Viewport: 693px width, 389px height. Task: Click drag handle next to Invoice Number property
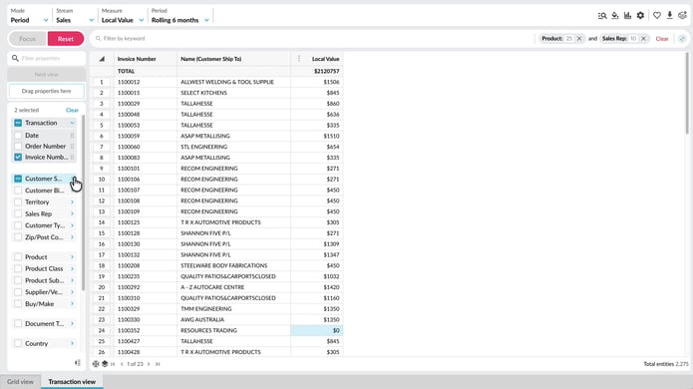pos(72,158)
